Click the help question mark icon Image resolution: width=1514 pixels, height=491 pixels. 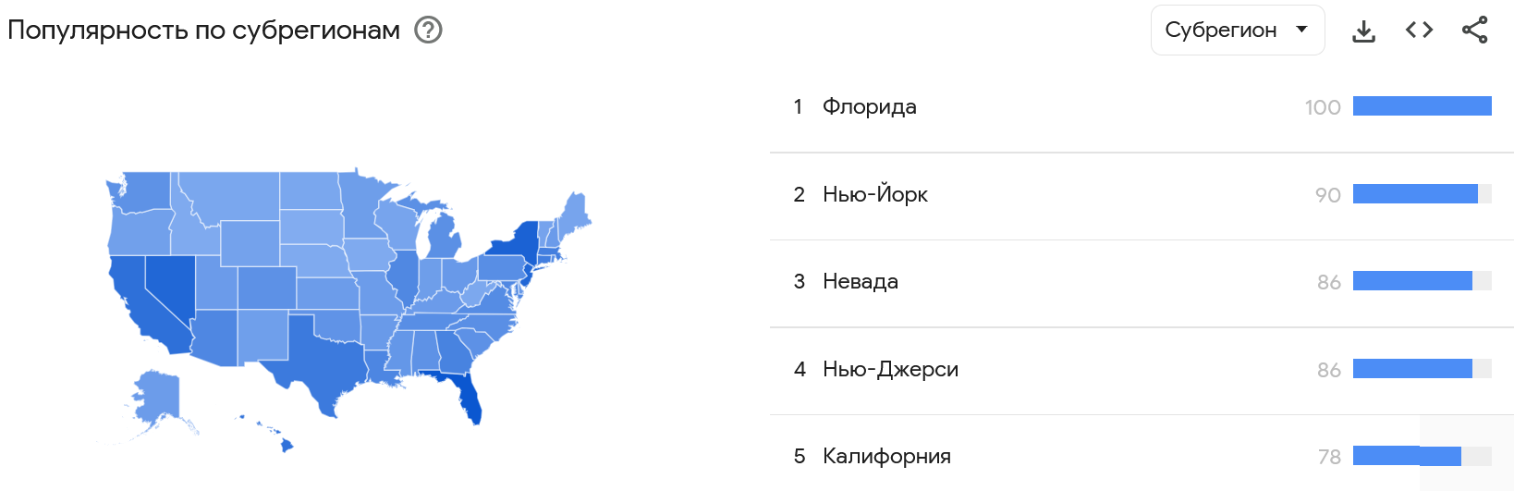pyautogui.click(x=428, y=31)
